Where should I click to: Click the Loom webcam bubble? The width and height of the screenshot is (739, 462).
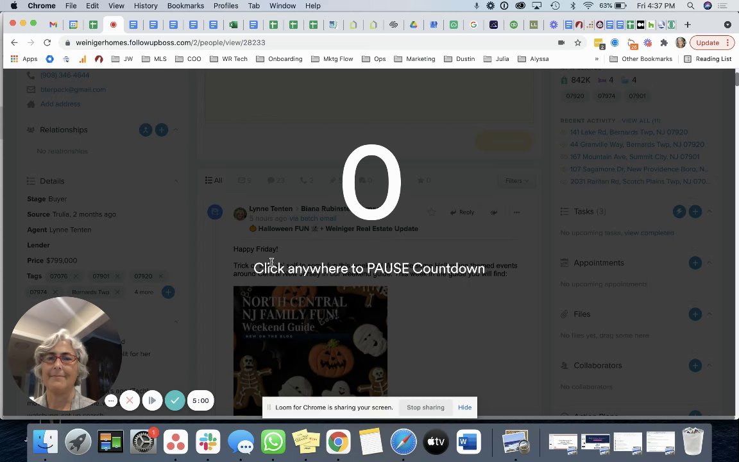65,354
